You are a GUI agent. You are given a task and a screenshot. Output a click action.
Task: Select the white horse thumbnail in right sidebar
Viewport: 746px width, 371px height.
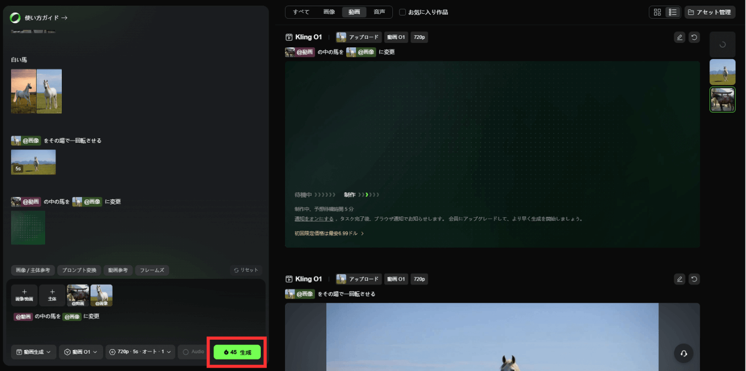pyautogui.click(x=722, y=72)
